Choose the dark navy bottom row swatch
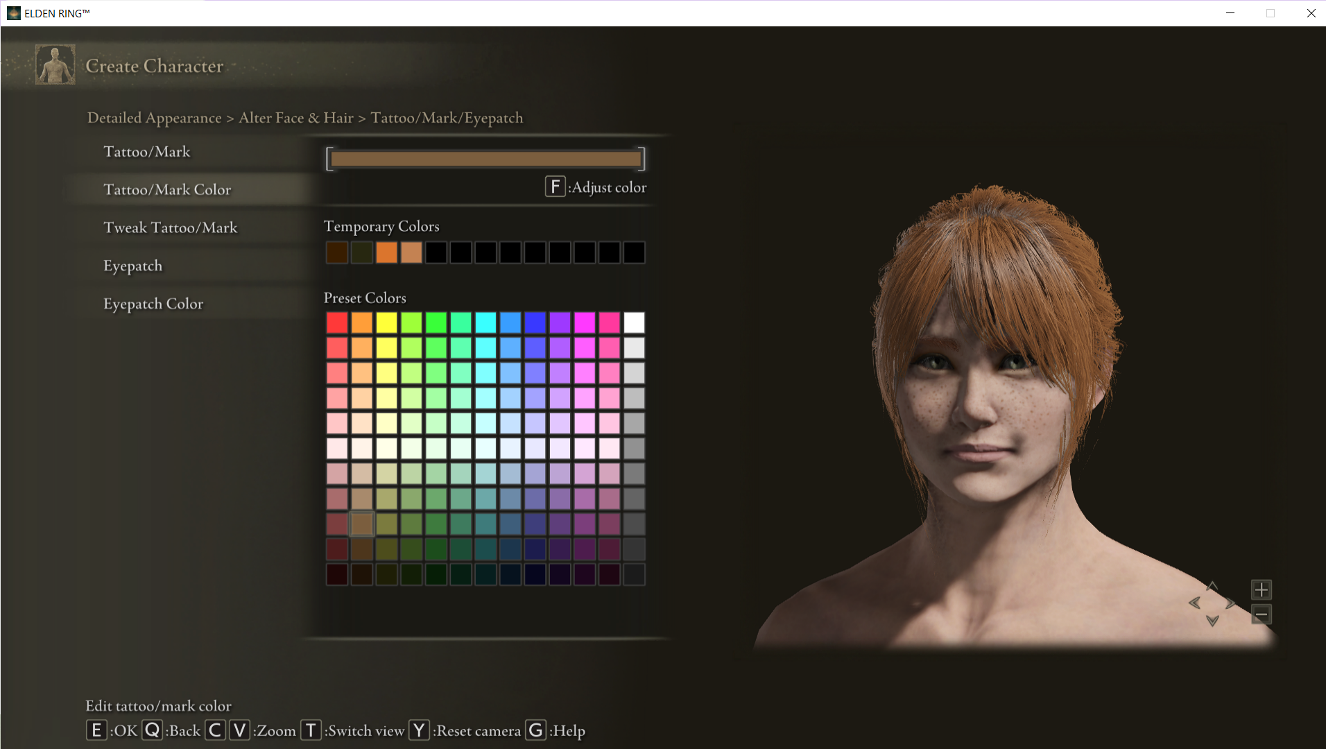The width and height of the screenshot is (1326, 749). (x=535, y=574)
